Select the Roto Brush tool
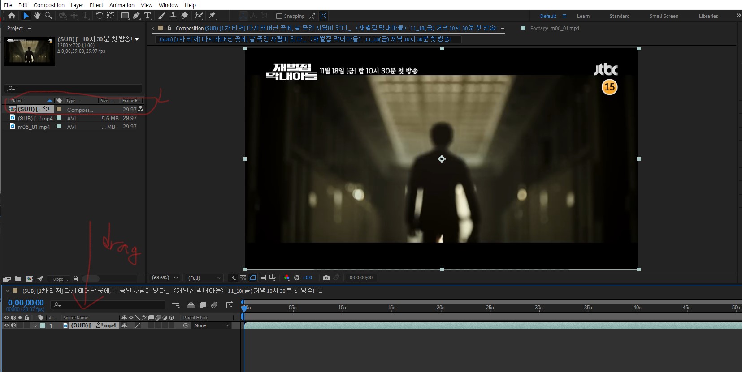 [199, 16]
